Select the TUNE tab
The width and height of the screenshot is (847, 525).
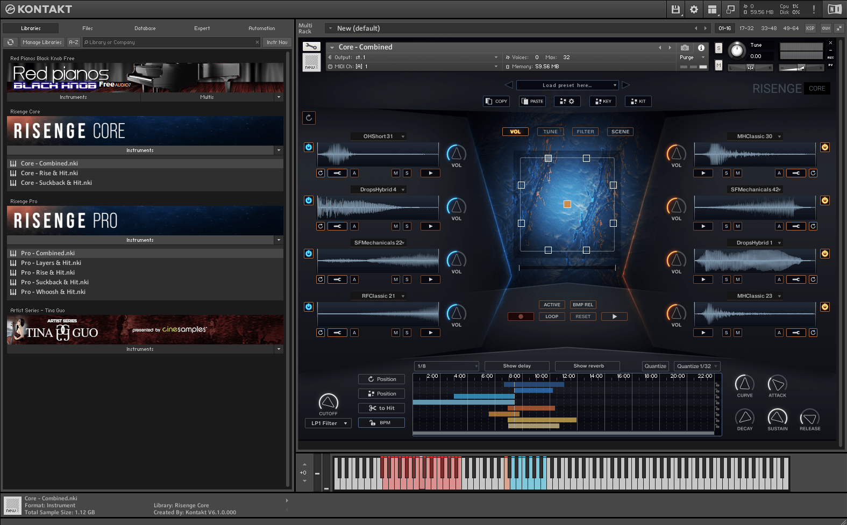click(x=550, y=132)
